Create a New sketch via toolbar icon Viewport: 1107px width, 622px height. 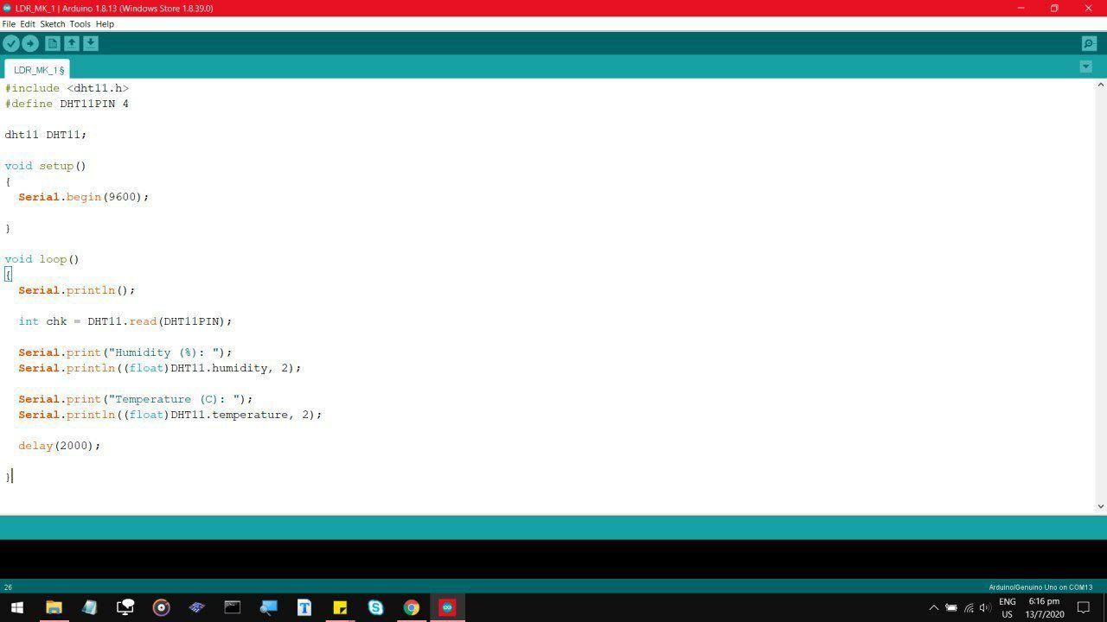(x=53, y=43)
